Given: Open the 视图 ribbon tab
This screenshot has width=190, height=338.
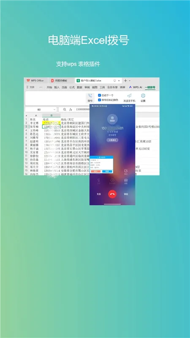Looking at the screenshot, I should 95,87.
